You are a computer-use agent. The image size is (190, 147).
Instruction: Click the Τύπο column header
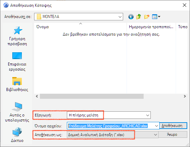(182, 27)
